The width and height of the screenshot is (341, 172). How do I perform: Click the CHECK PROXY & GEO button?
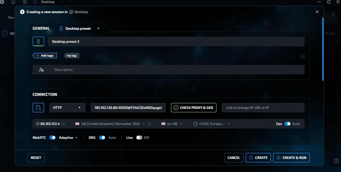[193, 108]
